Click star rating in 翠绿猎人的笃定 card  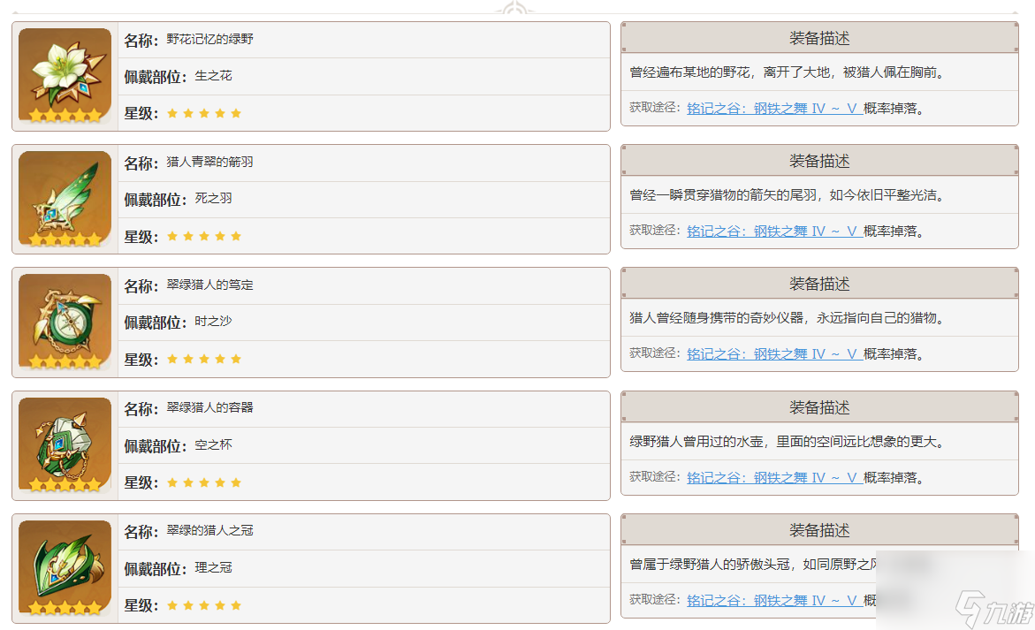204,359
